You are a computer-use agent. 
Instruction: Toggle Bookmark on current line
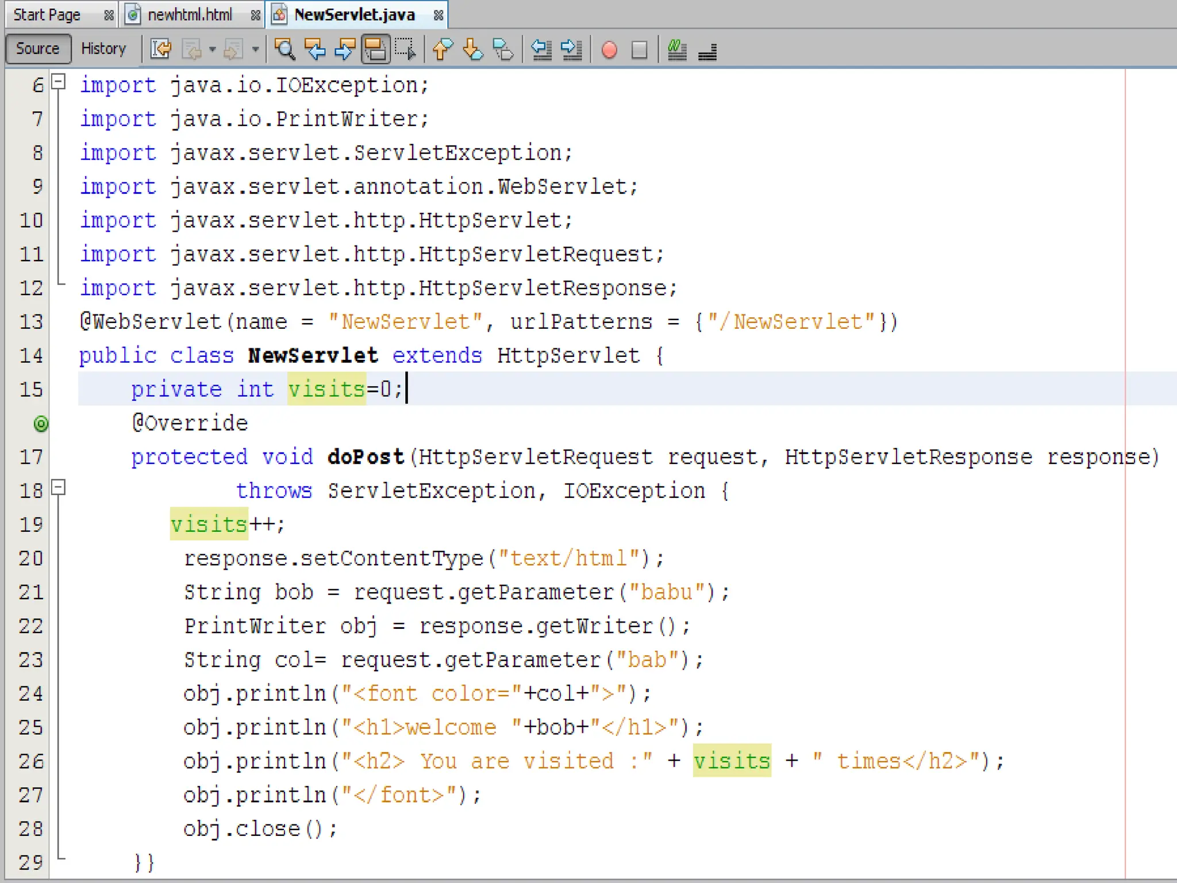point(503,49)
